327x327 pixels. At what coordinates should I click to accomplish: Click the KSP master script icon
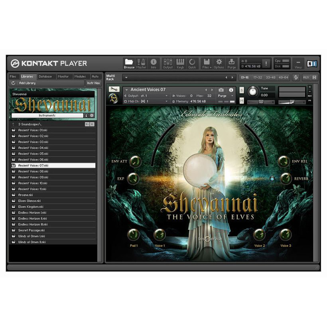click(x=296, y=77)
